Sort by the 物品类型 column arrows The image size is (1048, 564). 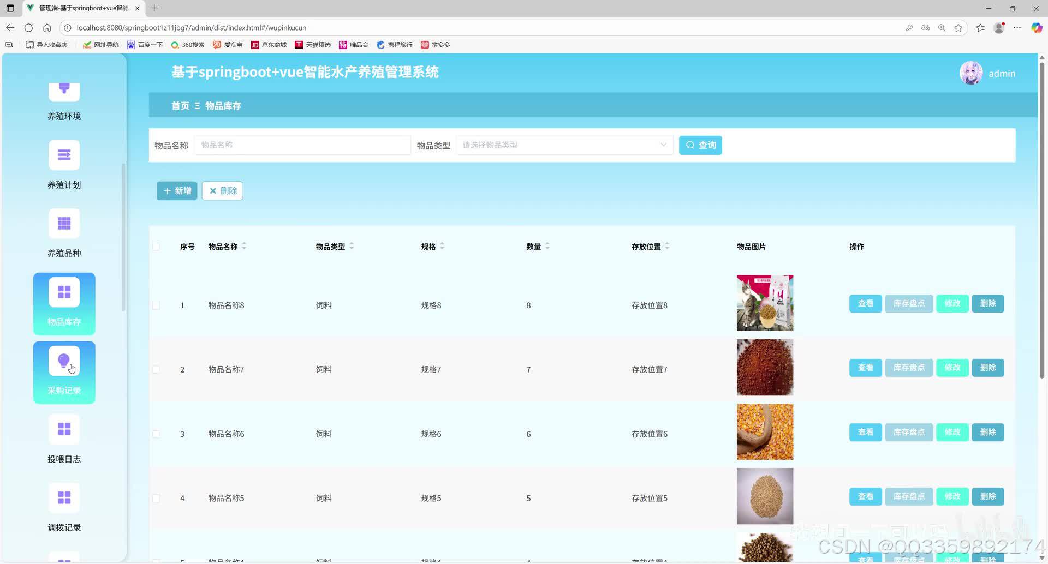coord(352,246)
